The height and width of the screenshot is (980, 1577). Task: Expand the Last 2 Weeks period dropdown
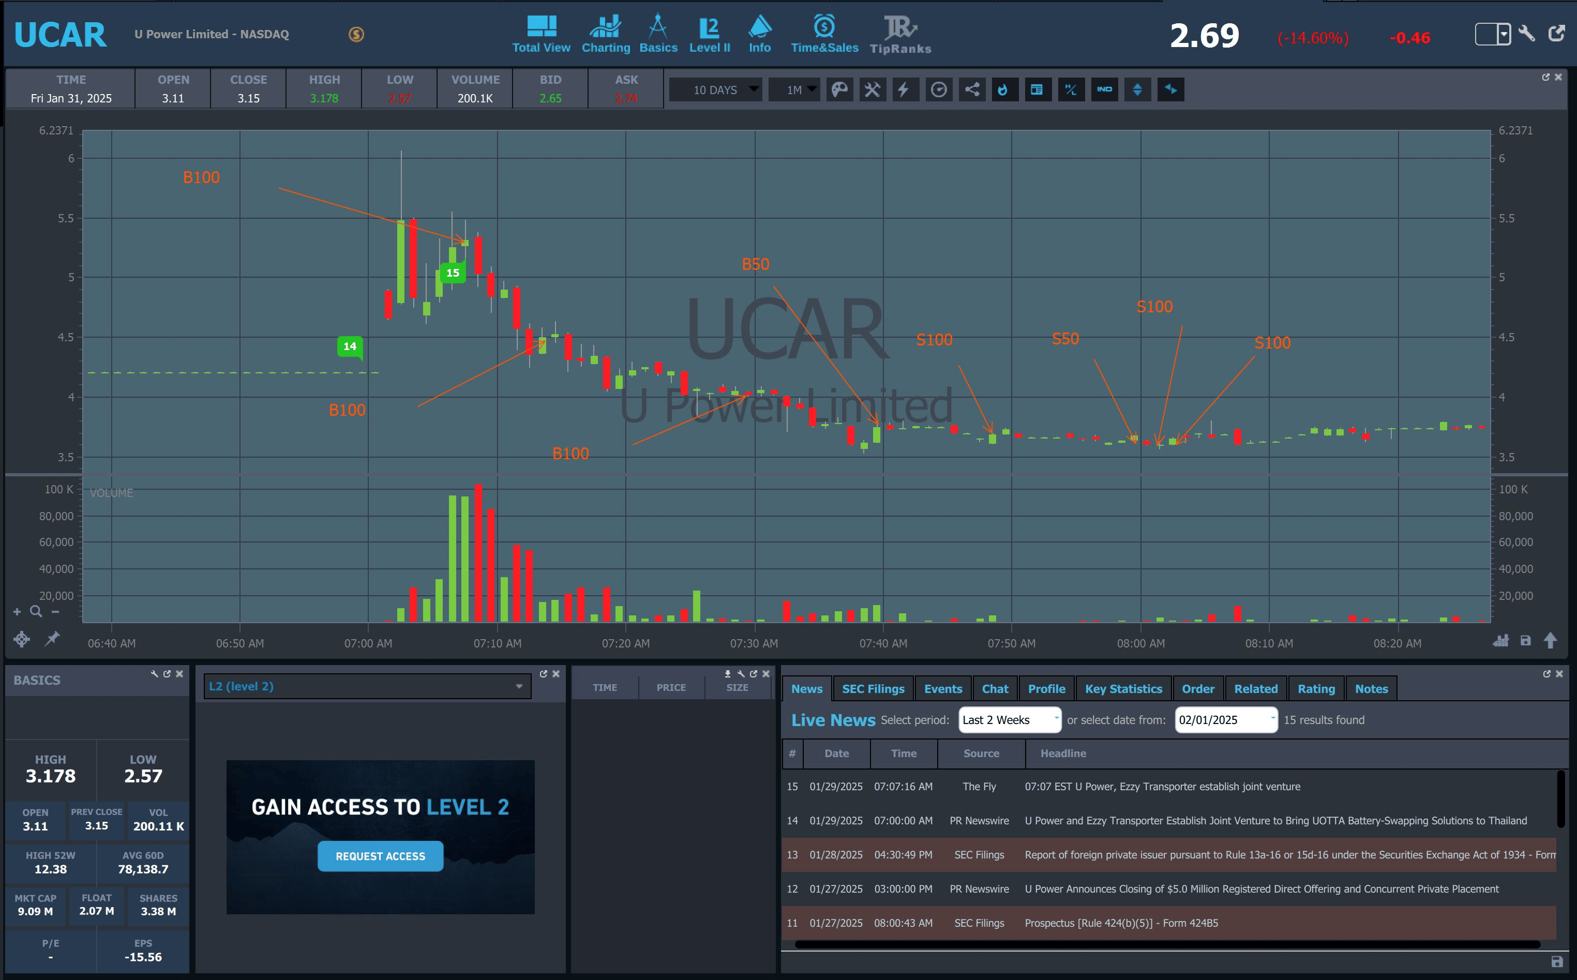tap(1009, 720)
